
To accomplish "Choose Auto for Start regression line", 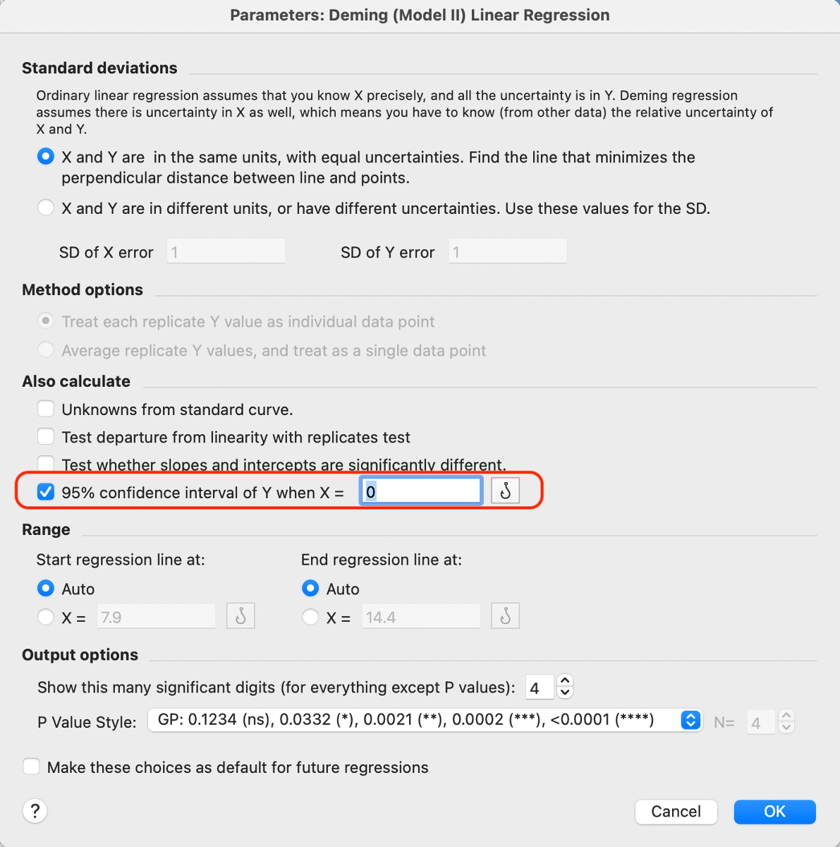I will (x=46, y=589).
